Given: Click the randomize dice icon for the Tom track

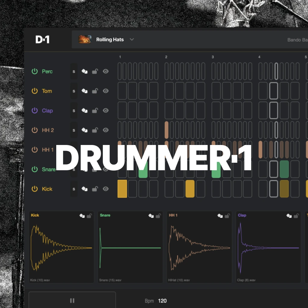Looking at the screenshot, I should (x=85, y=91).
